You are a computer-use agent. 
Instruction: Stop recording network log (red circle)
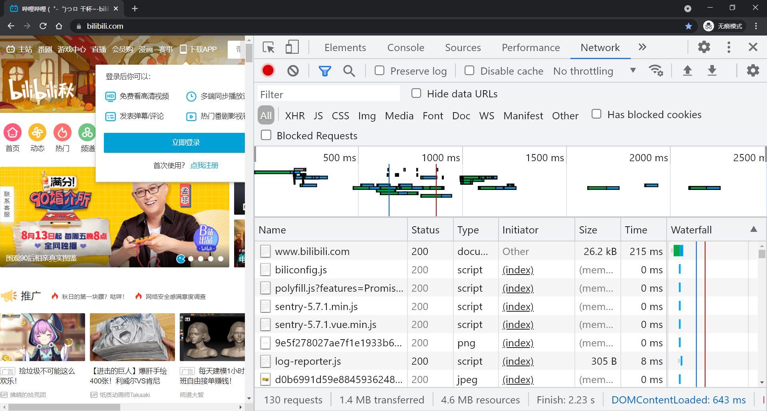pos(268,71)
